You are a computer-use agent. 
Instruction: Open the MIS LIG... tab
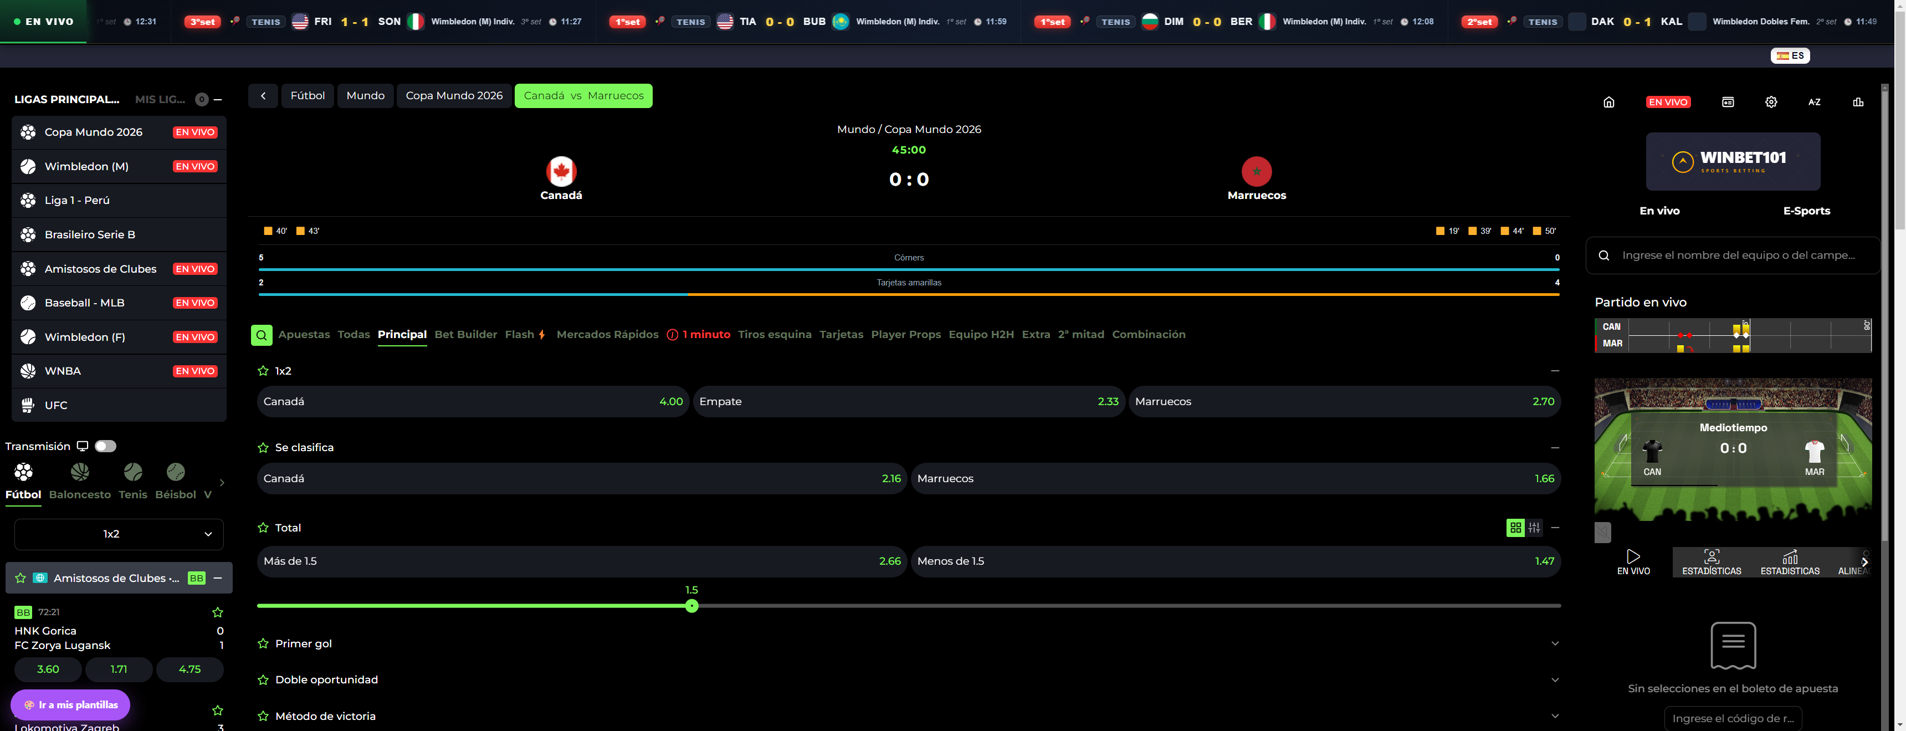[x=160, y=99]
